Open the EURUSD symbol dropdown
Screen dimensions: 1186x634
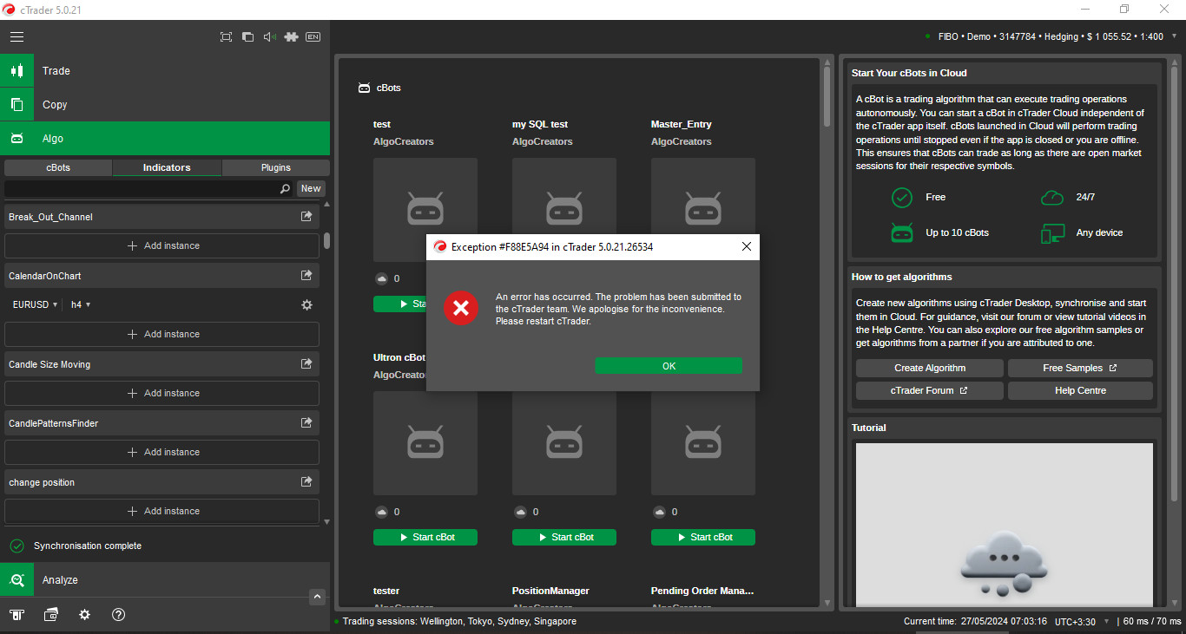(x=35, y=304)
